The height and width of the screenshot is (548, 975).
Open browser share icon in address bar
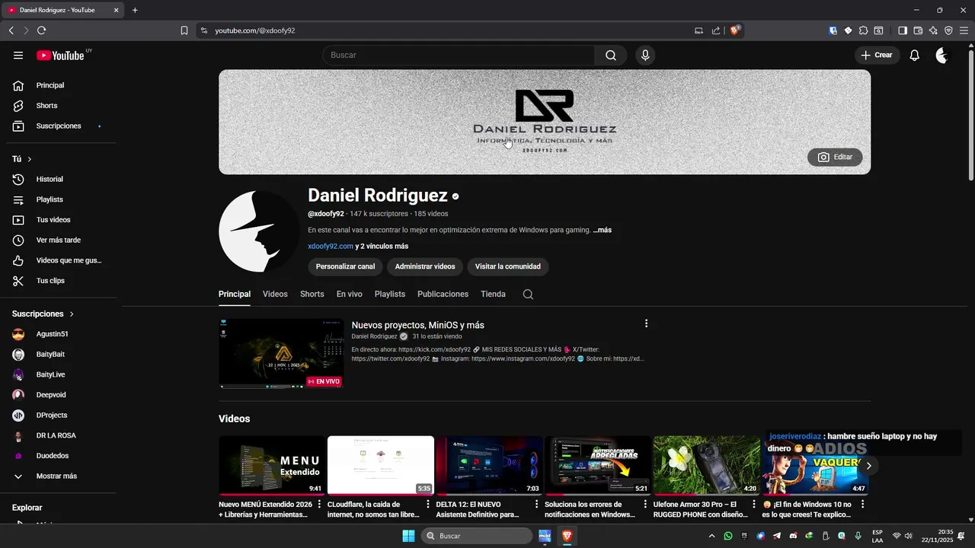716,30
